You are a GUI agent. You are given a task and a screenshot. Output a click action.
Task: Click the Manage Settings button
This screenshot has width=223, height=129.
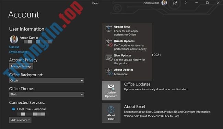click(x=21, y=66)
